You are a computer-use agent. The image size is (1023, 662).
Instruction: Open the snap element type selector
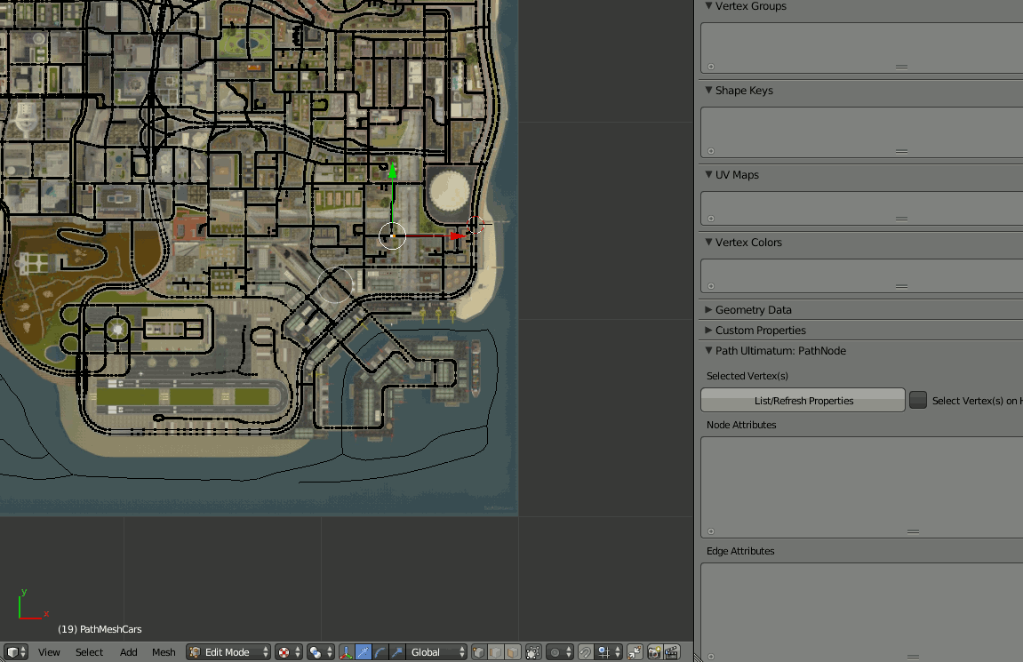pos(609,652)
